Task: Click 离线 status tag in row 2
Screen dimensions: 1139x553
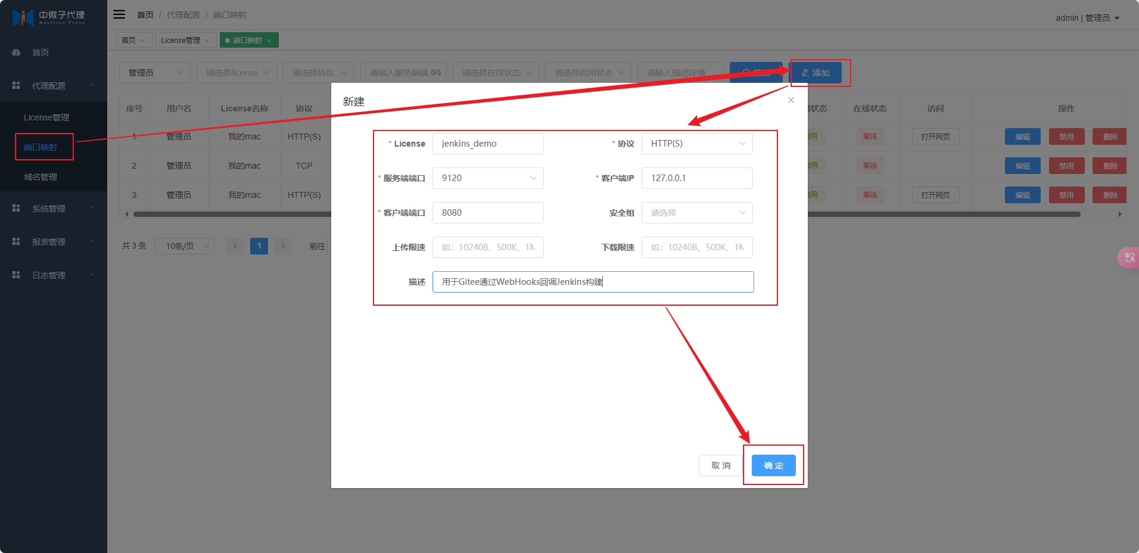Action: point(870,166)
